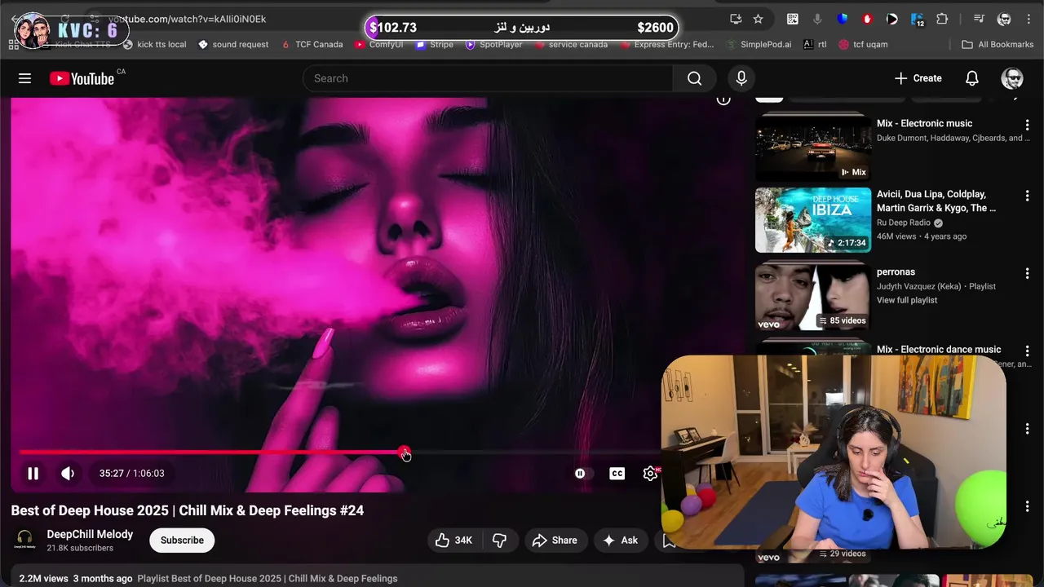Screen dimensions: 1044x587
Task: Open the extension with badge 12
Action: pos(918,20)
